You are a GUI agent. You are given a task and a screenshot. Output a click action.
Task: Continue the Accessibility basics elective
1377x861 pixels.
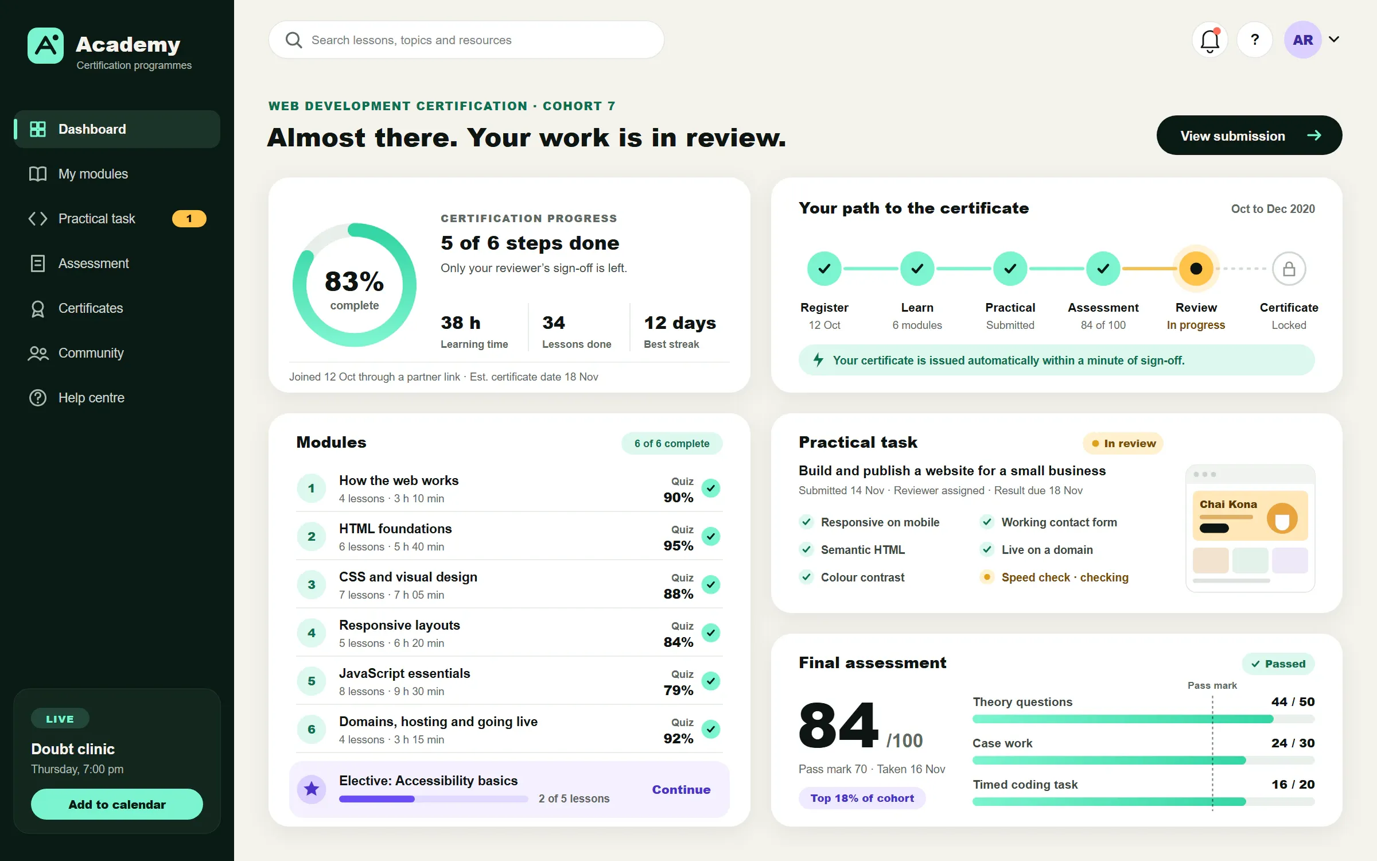coord(681,789)
